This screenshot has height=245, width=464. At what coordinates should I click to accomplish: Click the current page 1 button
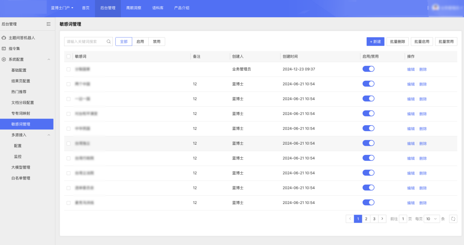358,219
